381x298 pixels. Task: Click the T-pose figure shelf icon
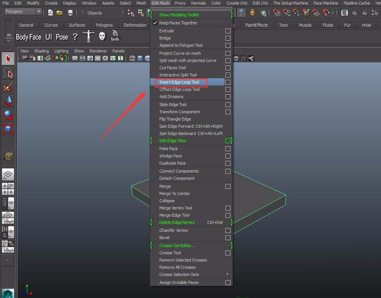89,36
